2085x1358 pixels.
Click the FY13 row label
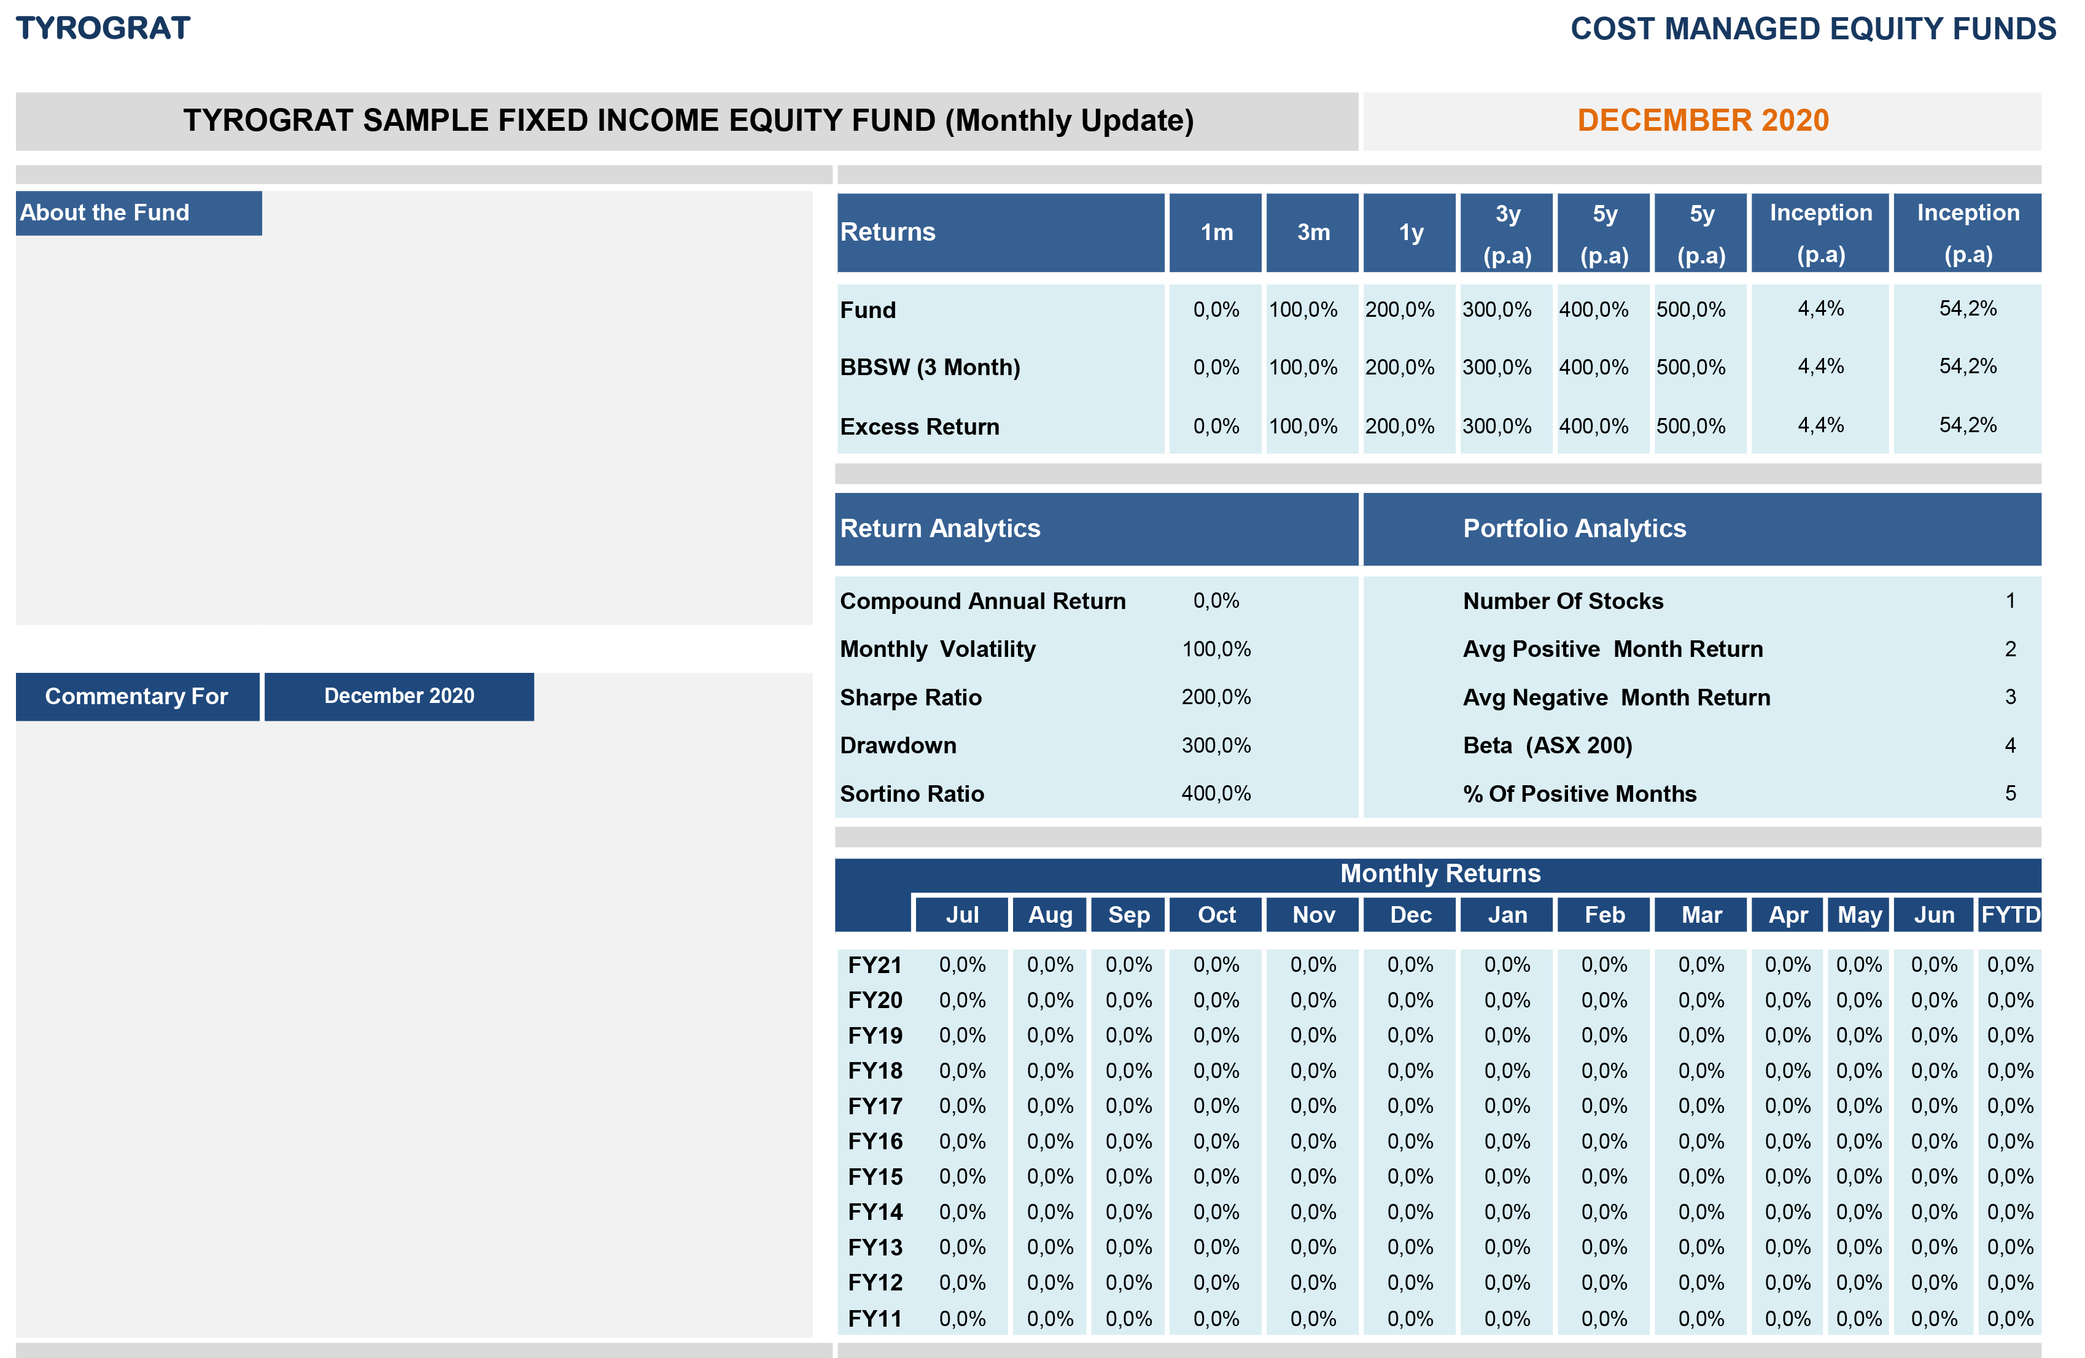click(874, 1247)
